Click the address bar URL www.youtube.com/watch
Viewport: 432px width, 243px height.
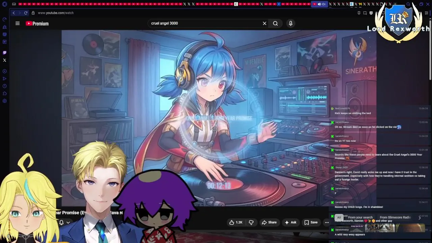point(55,13)
